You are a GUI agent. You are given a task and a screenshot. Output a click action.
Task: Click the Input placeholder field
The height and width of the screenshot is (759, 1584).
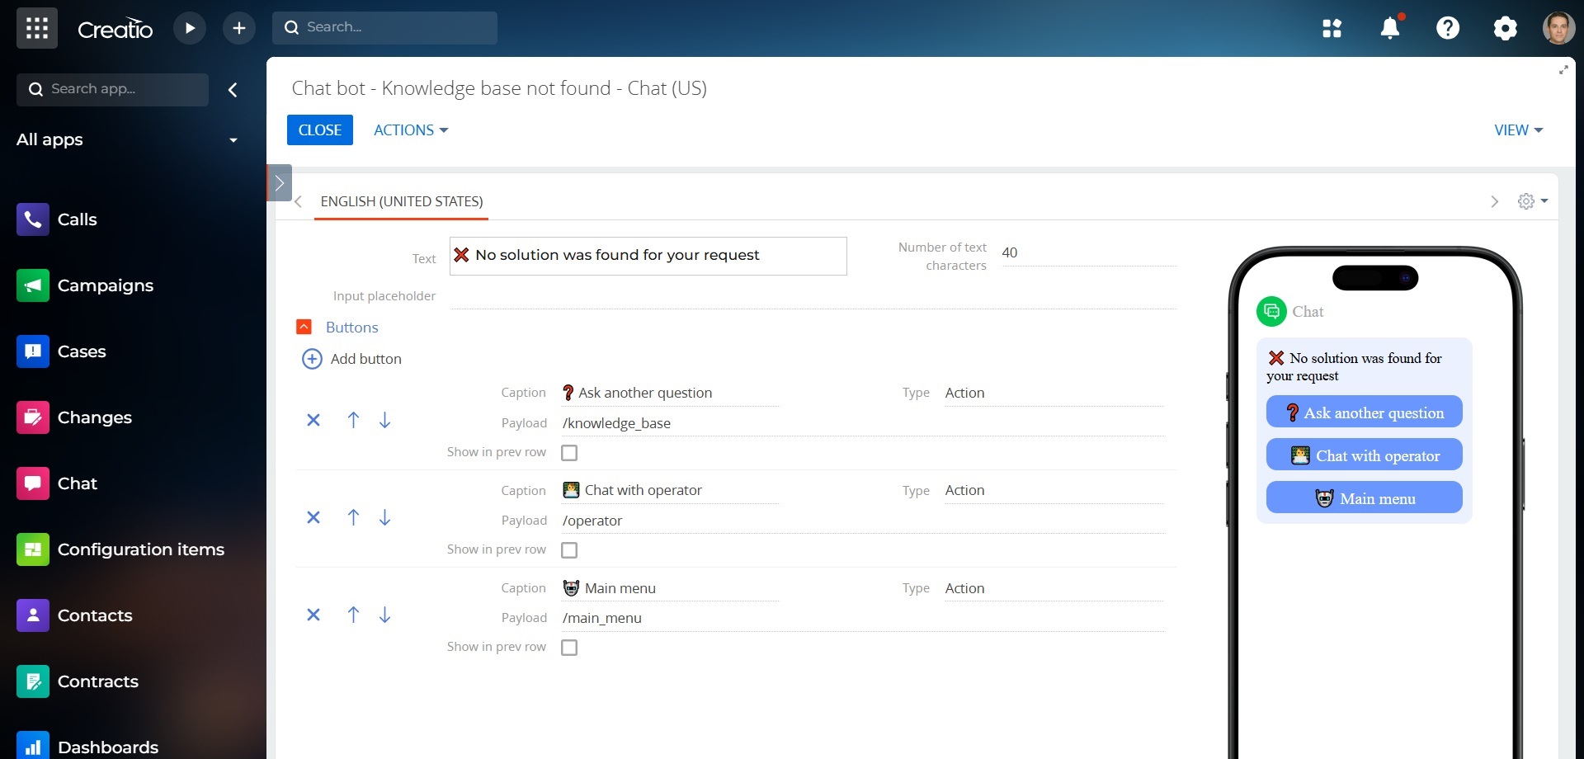click(813, 296)
